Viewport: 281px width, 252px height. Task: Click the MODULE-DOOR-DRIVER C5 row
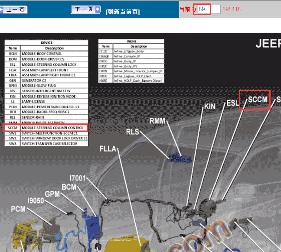coord(46,59)
